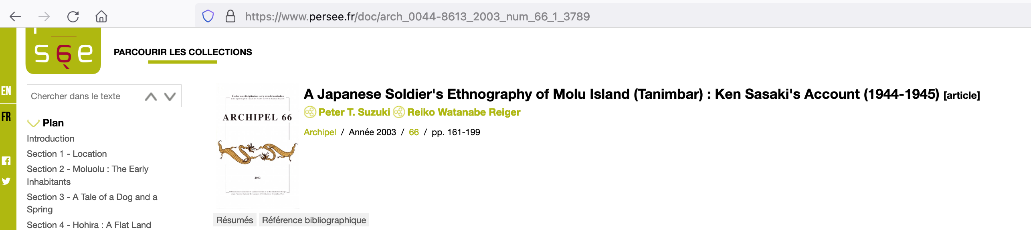Click the Persée logo
This screenshot has height=230, width=1031.
[x=63, y=52]
